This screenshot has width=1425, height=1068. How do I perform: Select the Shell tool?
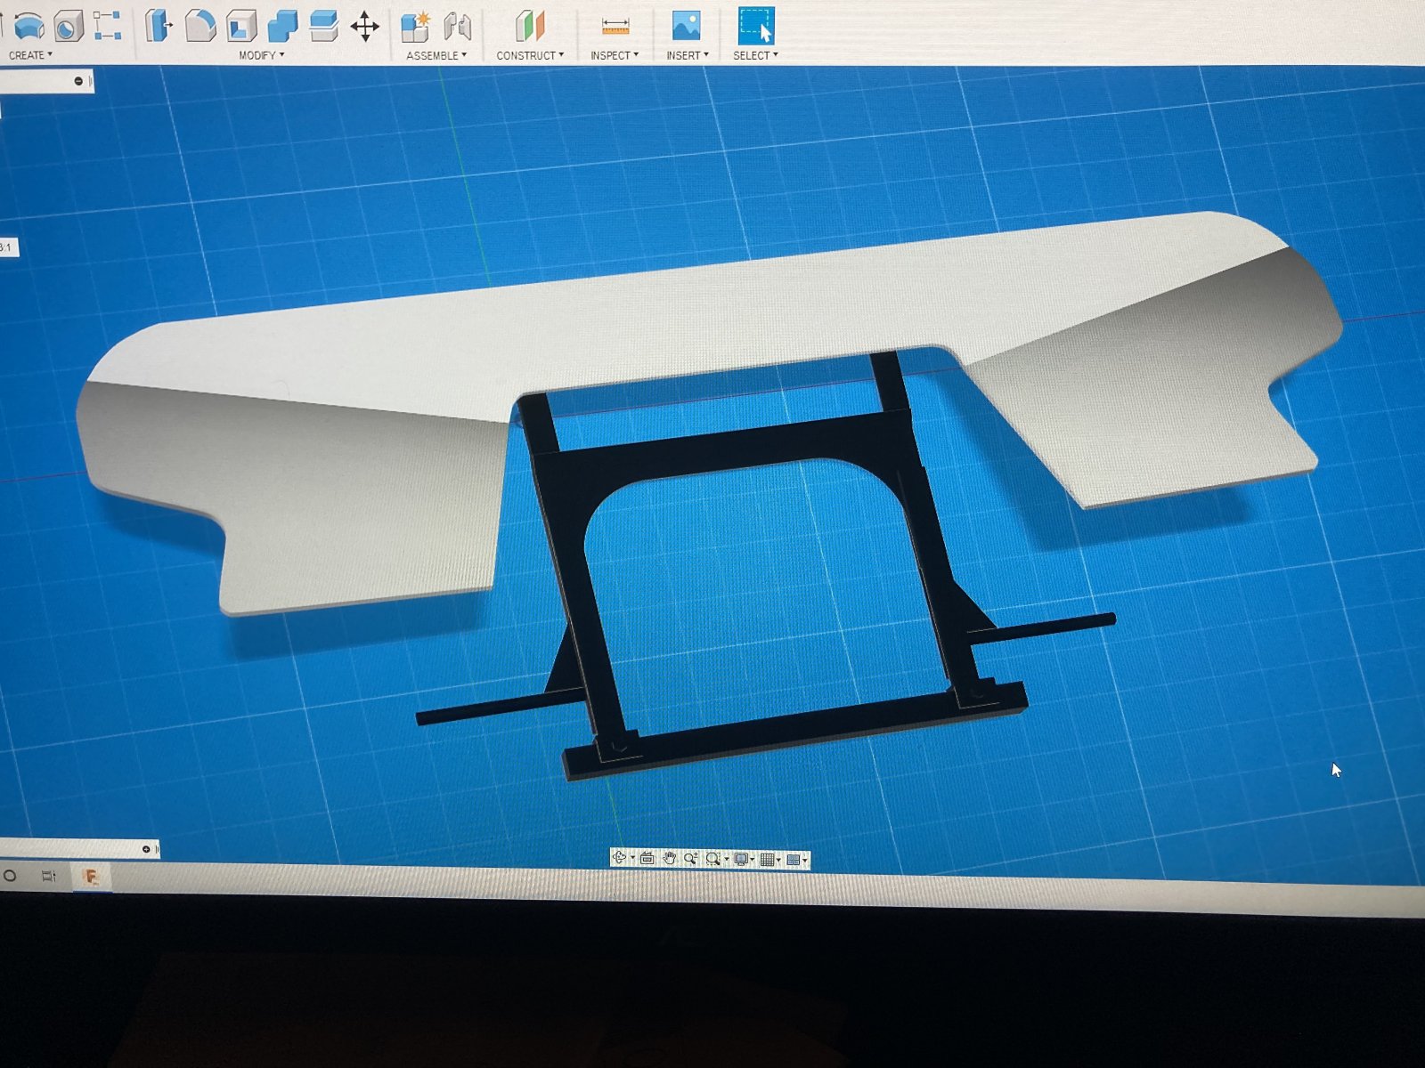click(x=240, y=26)
